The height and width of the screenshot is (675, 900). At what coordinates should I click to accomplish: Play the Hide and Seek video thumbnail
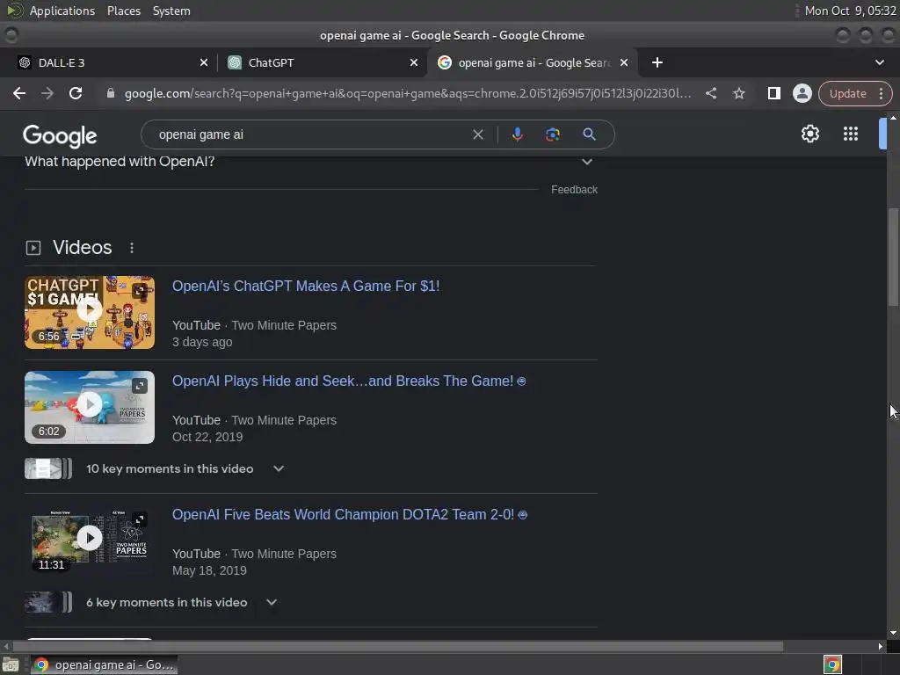[x=90, y=407]
